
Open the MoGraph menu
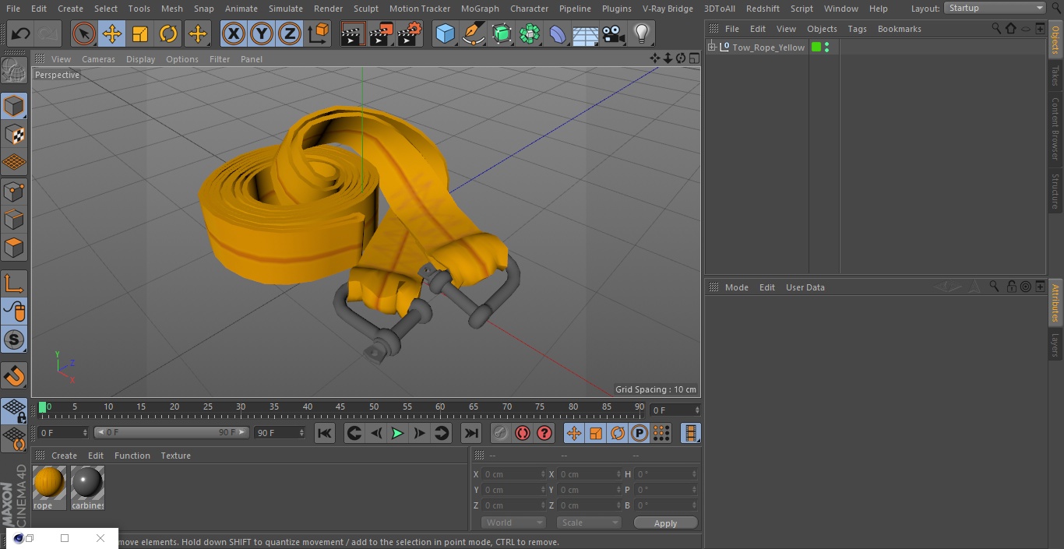[480, 9]
